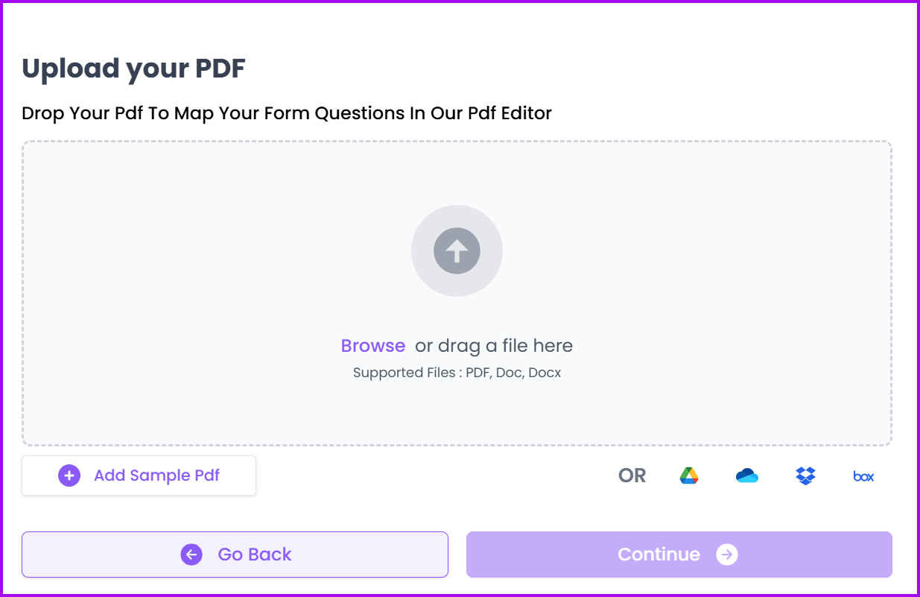Go Back to the previous step

coord(235,555)
